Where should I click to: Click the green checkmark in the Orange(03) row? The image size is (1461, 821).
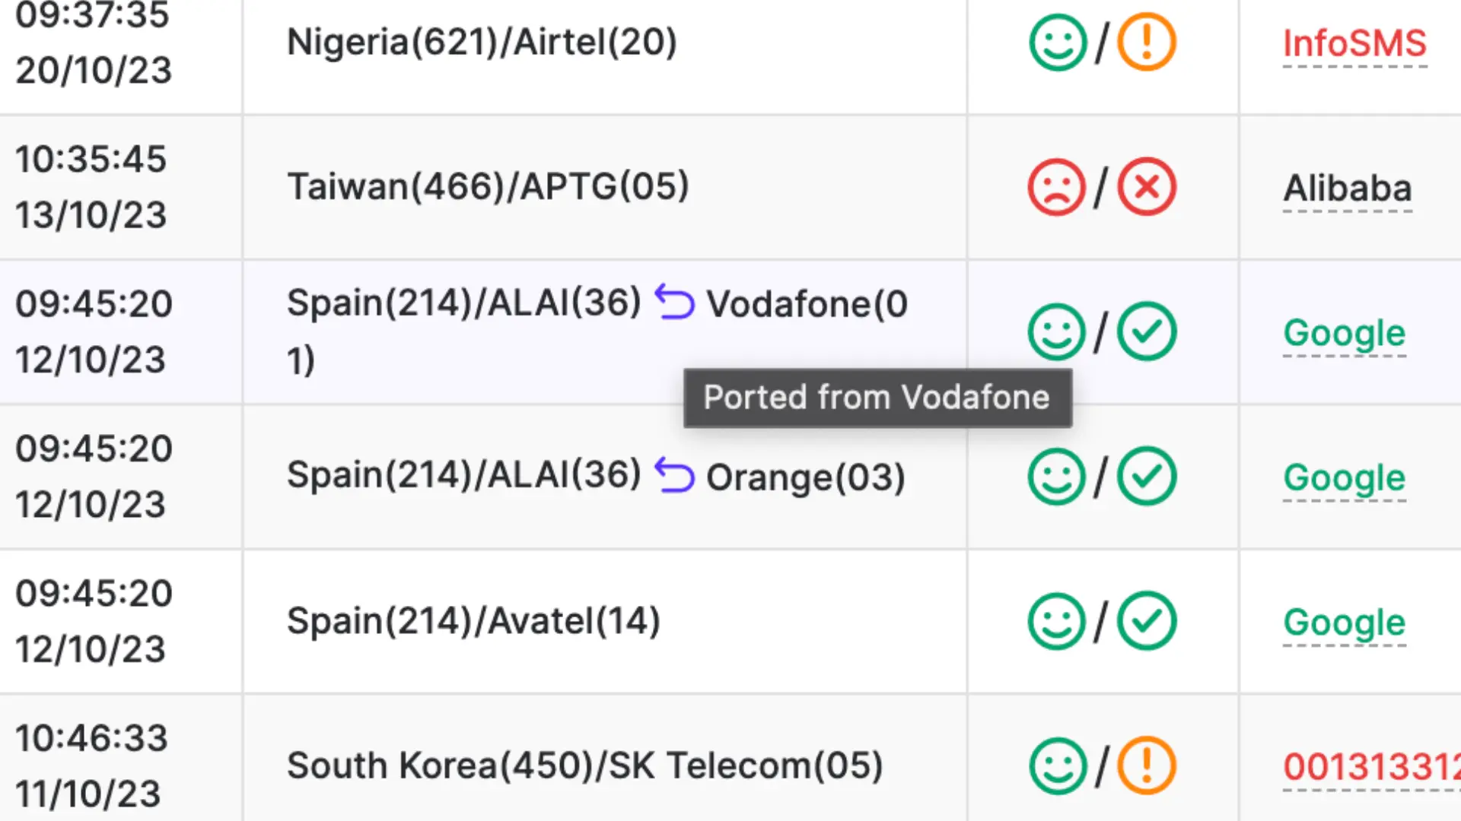click(1147, 477)
